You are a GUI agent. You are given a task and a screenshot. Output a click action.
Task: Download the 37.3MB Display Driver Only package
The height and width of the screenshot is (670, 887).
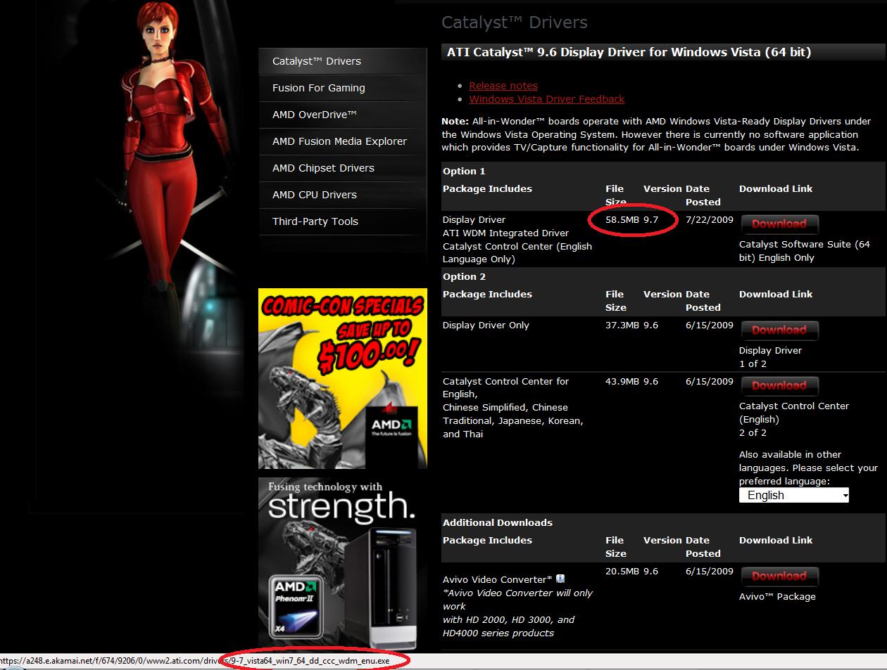[x=779, y=330]
